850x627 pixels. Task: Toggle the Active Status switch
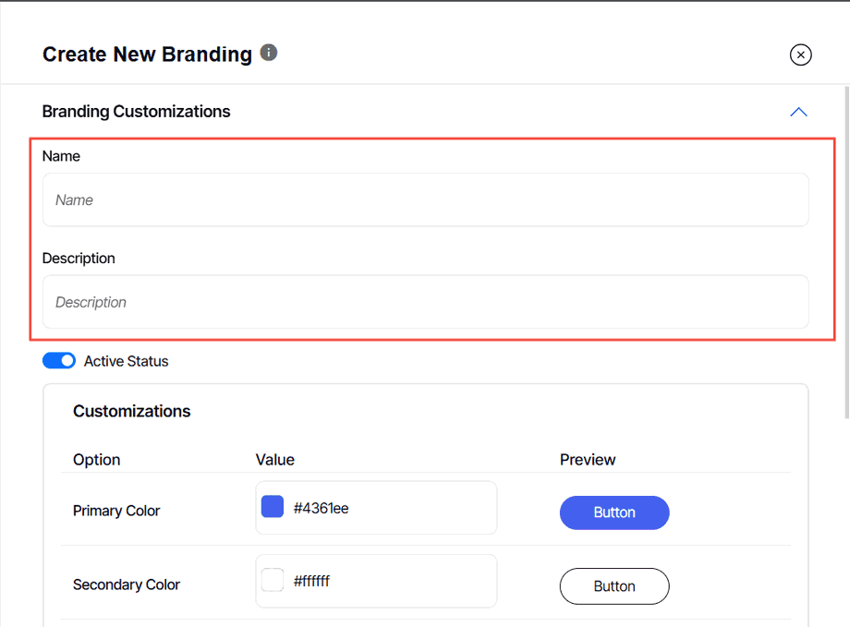59,361
